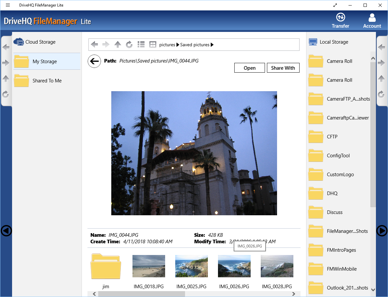Show next file with right circular arrow
This screenshot has height=297, width=388.
[382, 231]
